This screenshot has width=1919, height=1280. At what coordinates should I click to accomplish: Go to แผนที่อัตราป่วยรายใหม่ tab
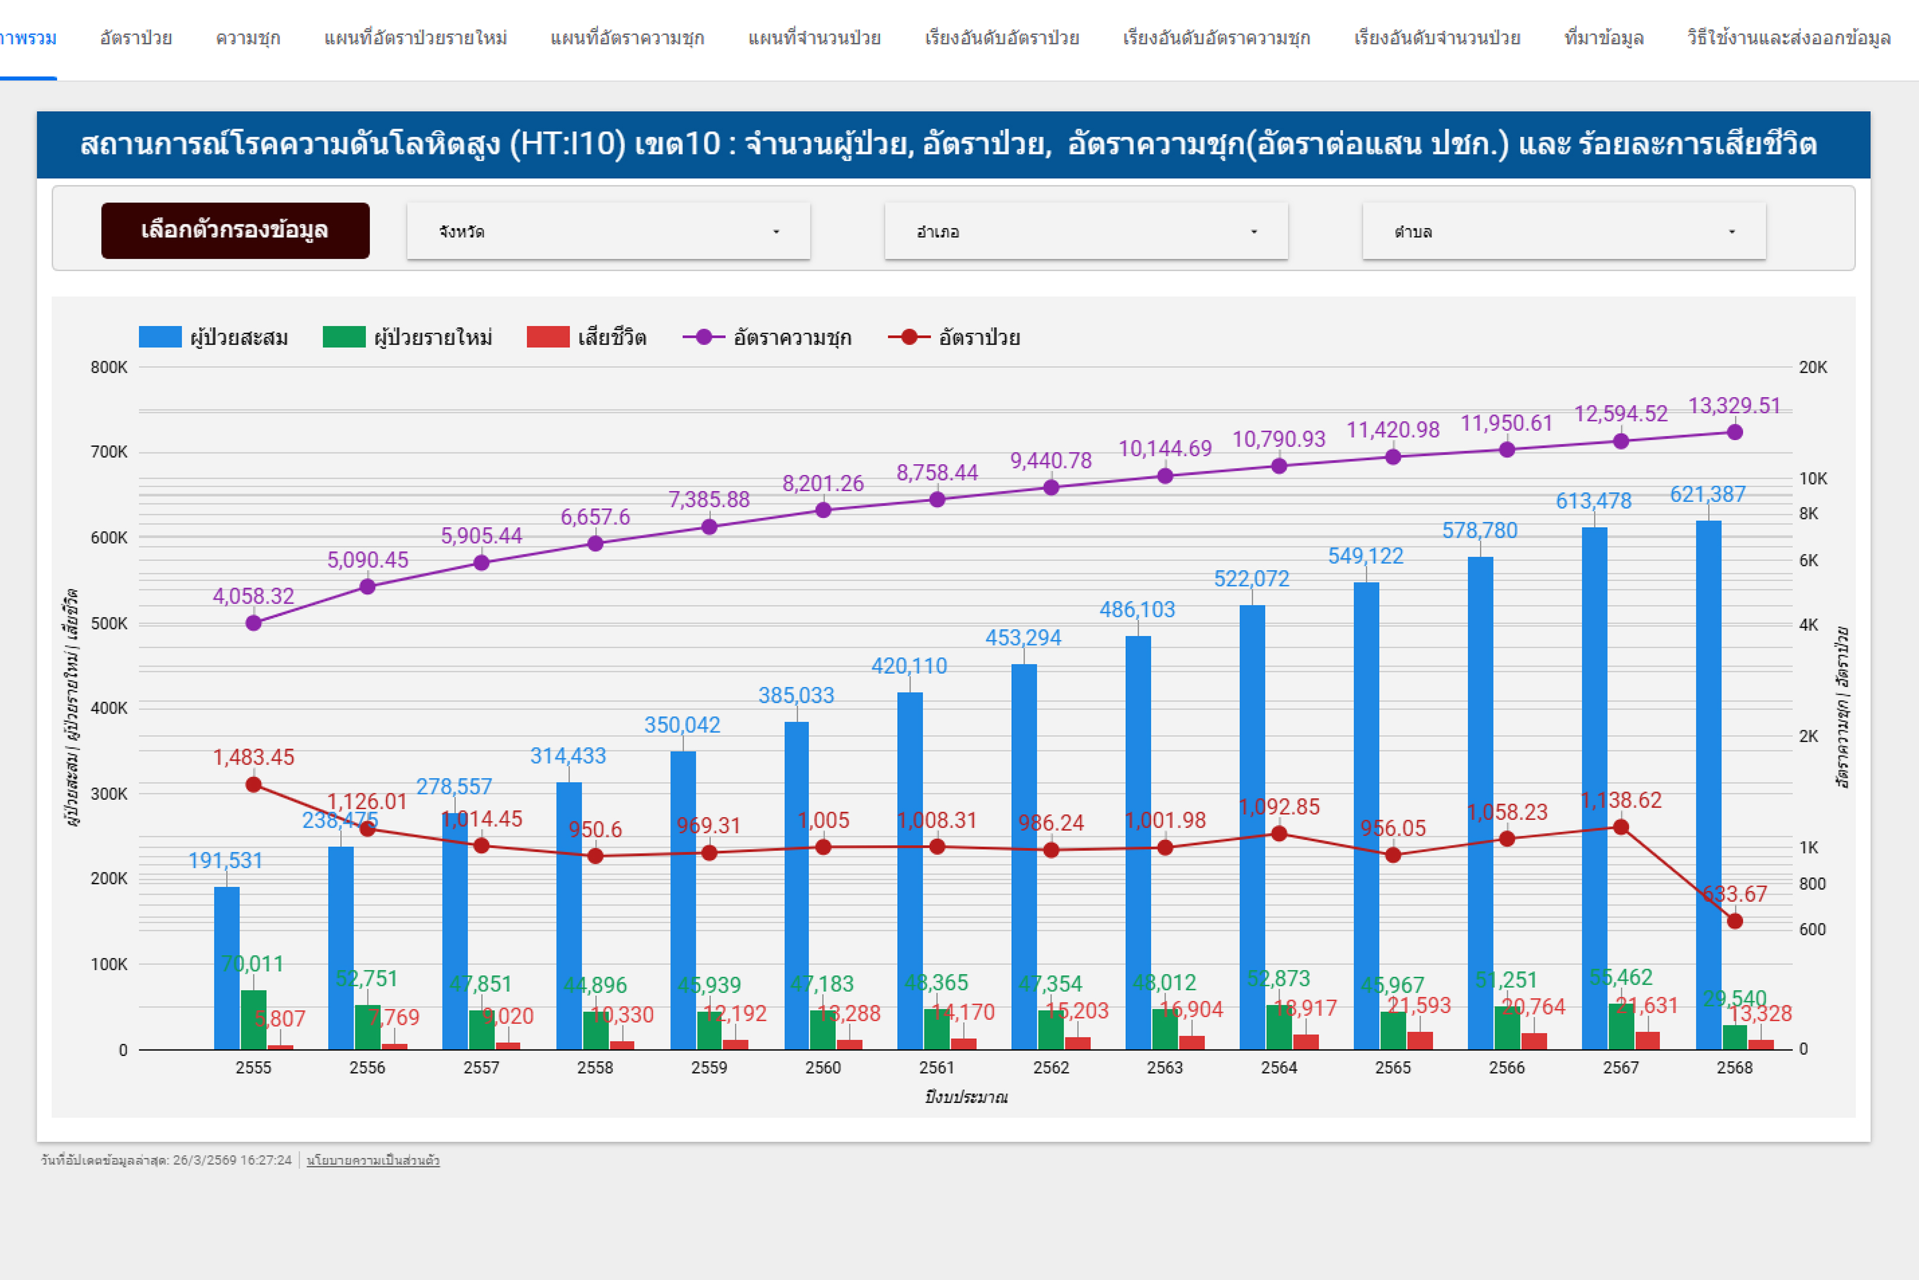coord(415,39)
